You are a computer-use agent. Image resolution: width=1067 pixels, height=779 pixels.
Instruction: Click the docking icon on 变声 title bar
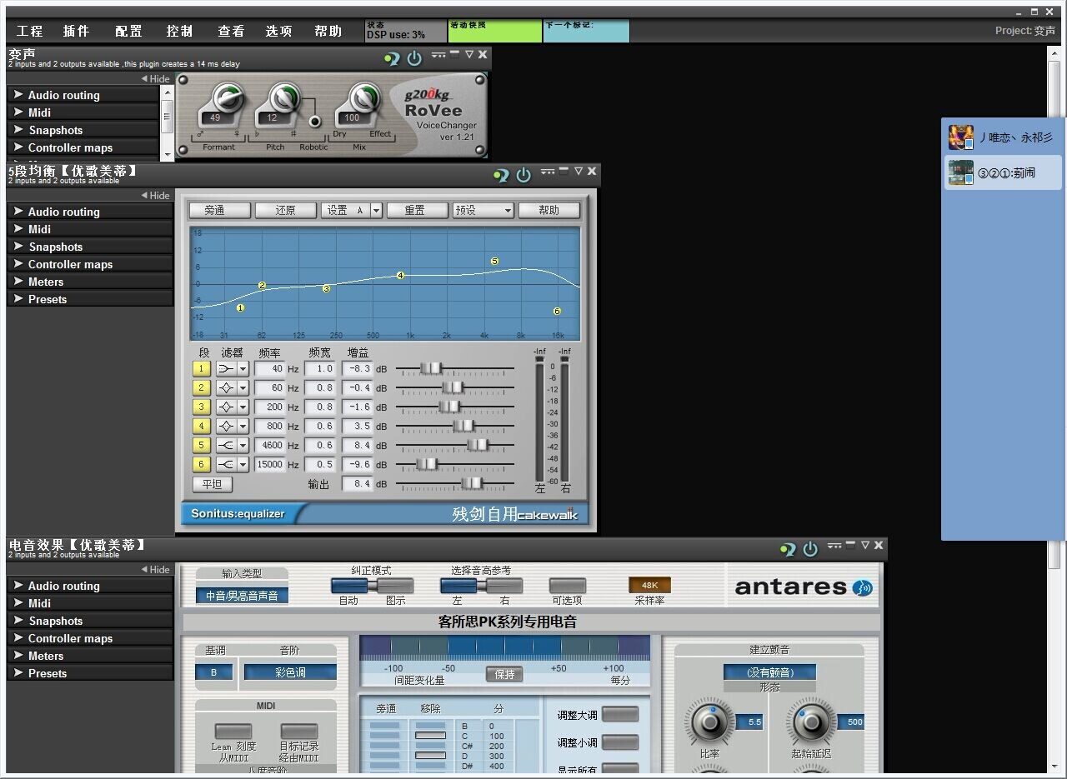click(439, 56)
